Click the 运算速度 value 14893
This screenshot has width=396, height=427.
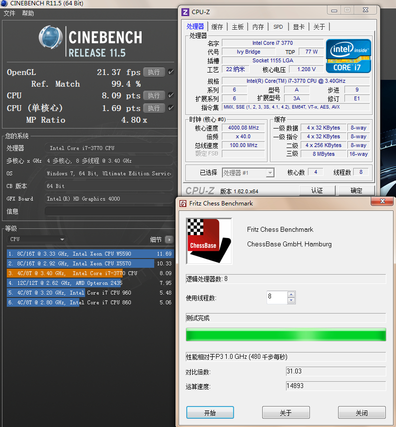click(336, 386)
